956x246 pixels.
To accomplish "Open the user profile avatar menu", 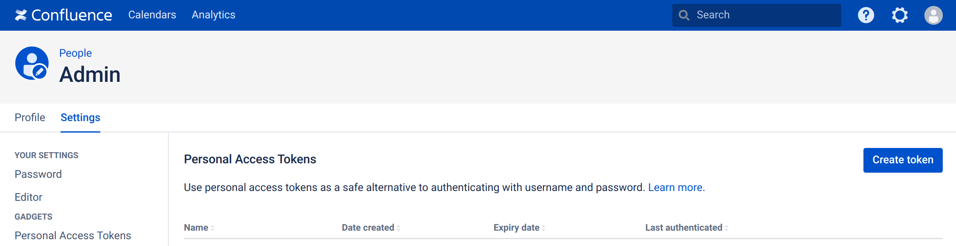I will 933,15.
